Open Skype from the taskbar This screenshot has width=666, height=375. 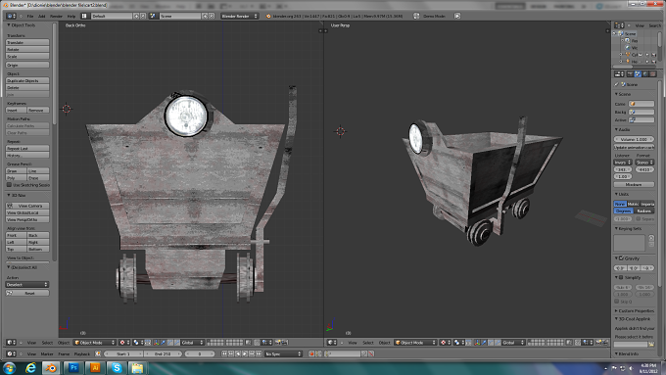click(x=117, y=368)
